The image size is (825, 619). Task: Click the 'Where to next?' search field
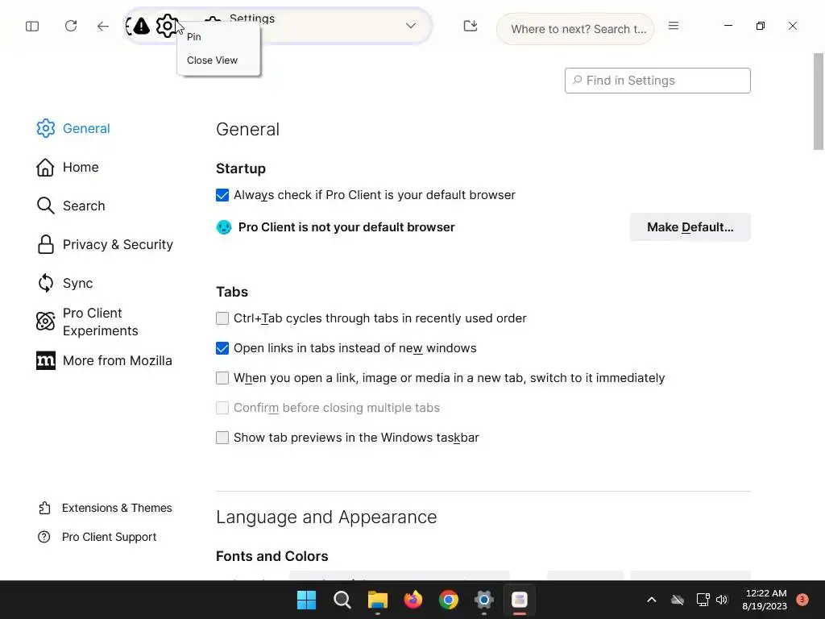574,28
